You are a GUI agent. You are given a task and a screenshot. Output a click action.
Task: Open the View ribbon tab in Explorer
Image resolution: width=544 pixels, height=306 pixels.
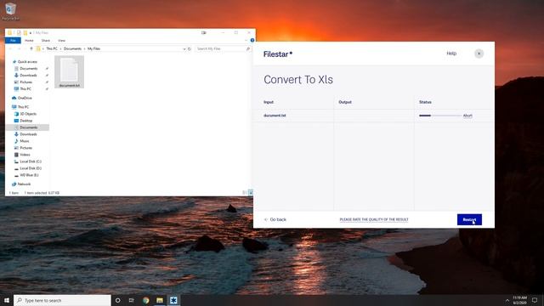61,41
